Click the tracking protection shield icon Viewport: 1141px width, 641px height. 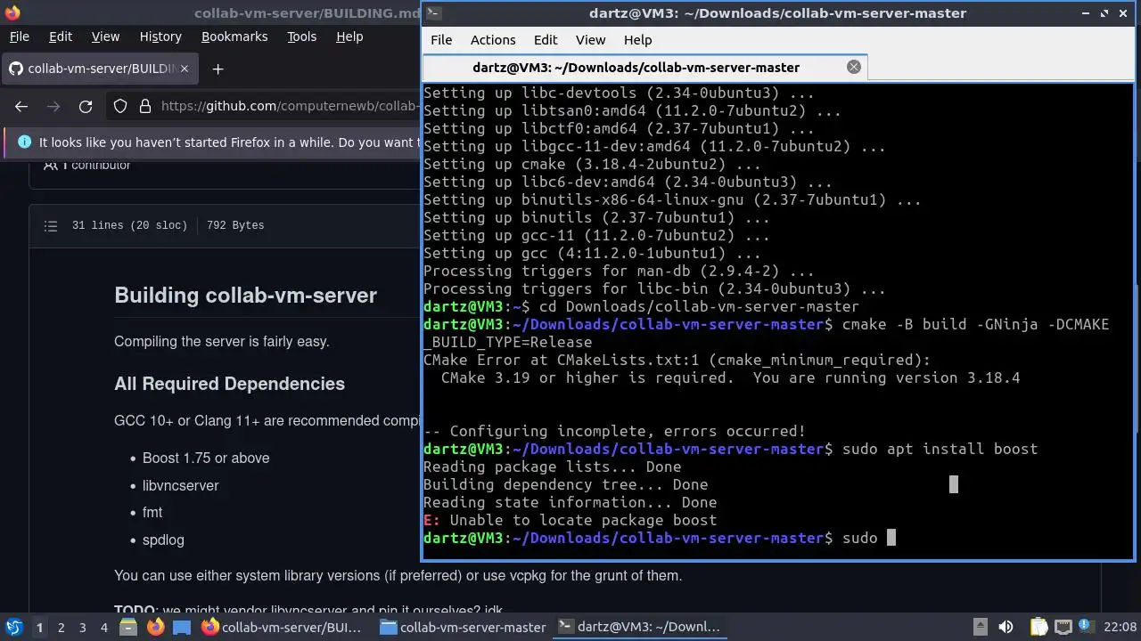tap(120, 107)
